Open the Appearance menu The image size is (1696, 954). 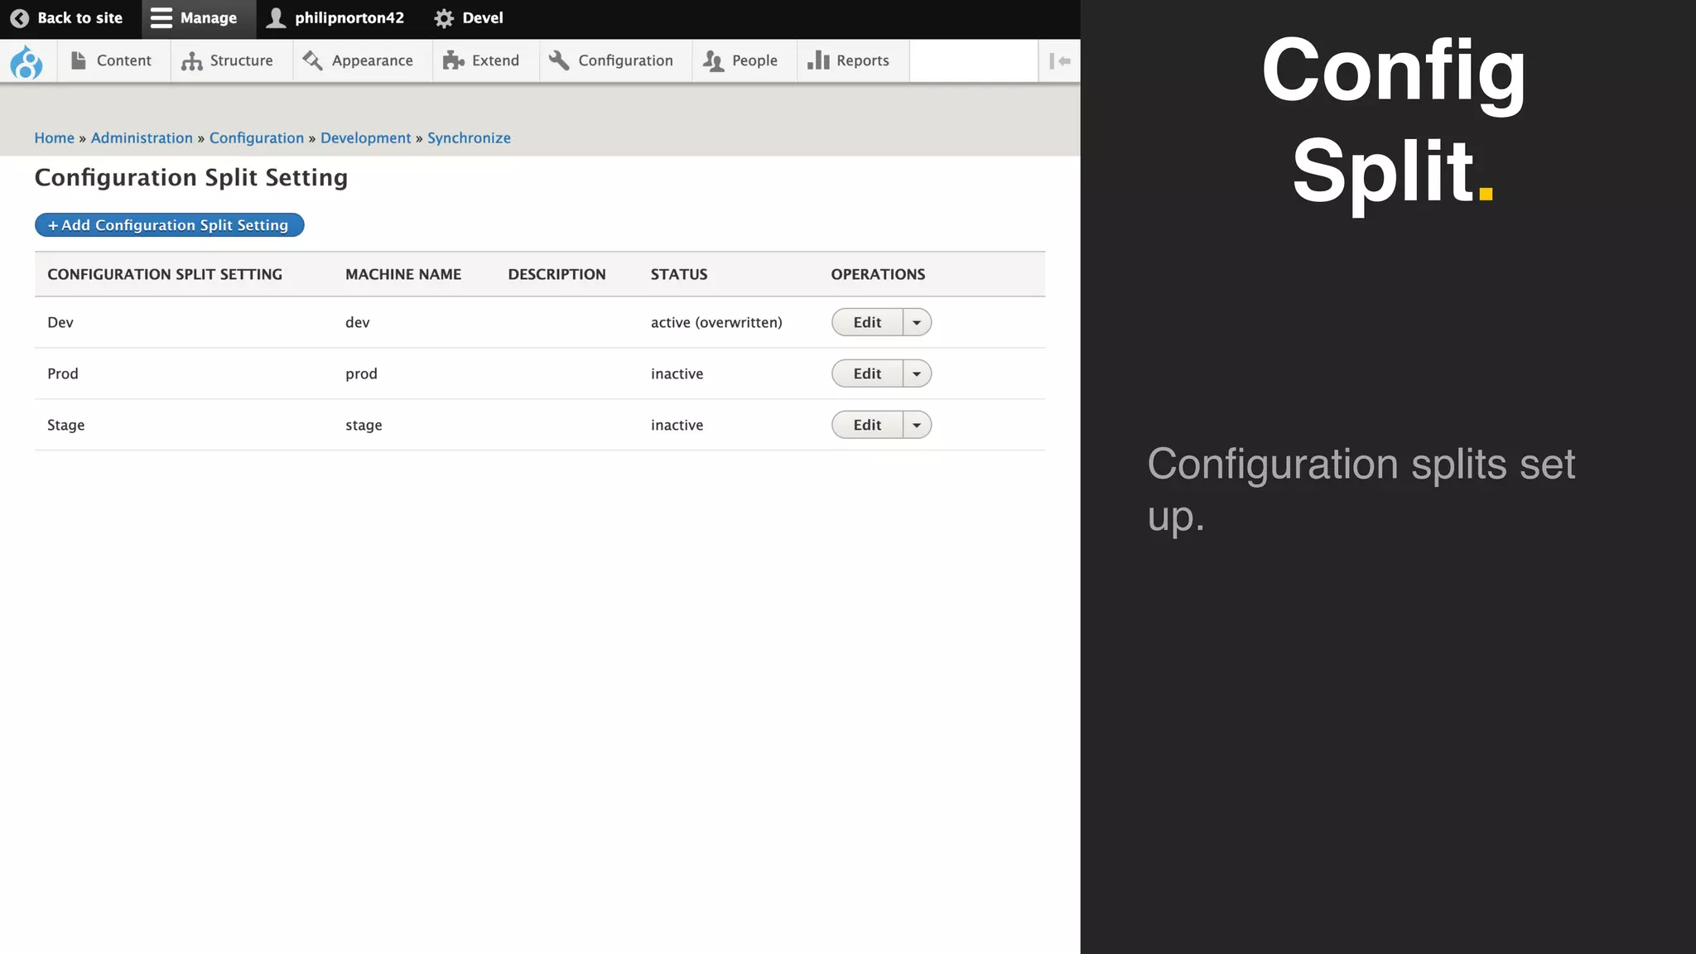pyautogui.click(x=363, y=61)
